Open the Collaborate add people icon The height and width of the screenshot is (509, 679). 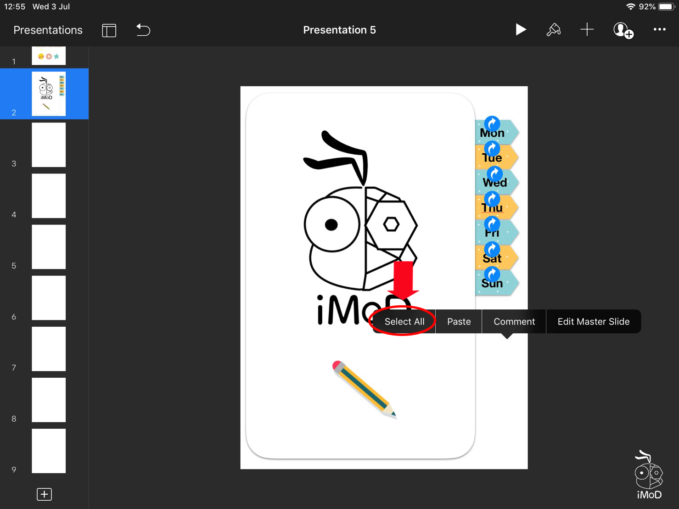[623, 30]
